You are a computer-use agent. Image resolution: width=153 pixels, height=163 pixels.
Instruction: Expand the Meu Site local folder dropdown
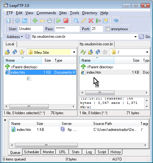(x=74, y=52)
